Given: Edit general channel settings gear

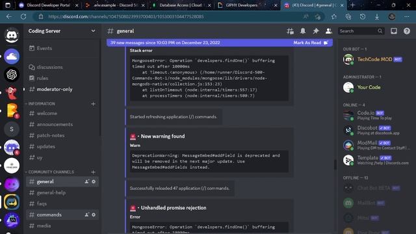Looking at the screenshot, I should point(94,182).
